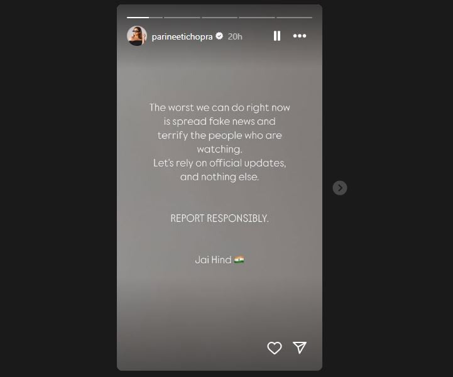The image size is (453, 377).
Task: Jump to second story progress segment
Action: click(182, 18)
